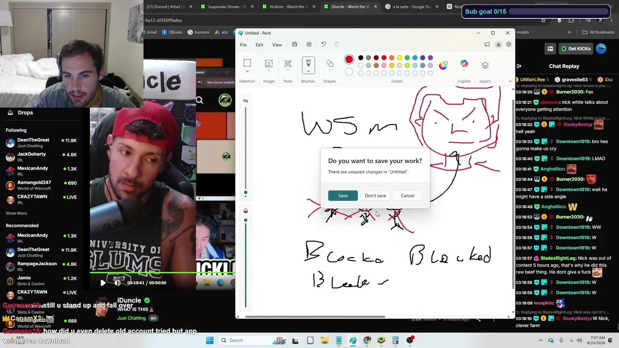The width and height of the screenshot is (619, 348).
Task: Select the rectangular Selection tool
Action: coord(247,63)
